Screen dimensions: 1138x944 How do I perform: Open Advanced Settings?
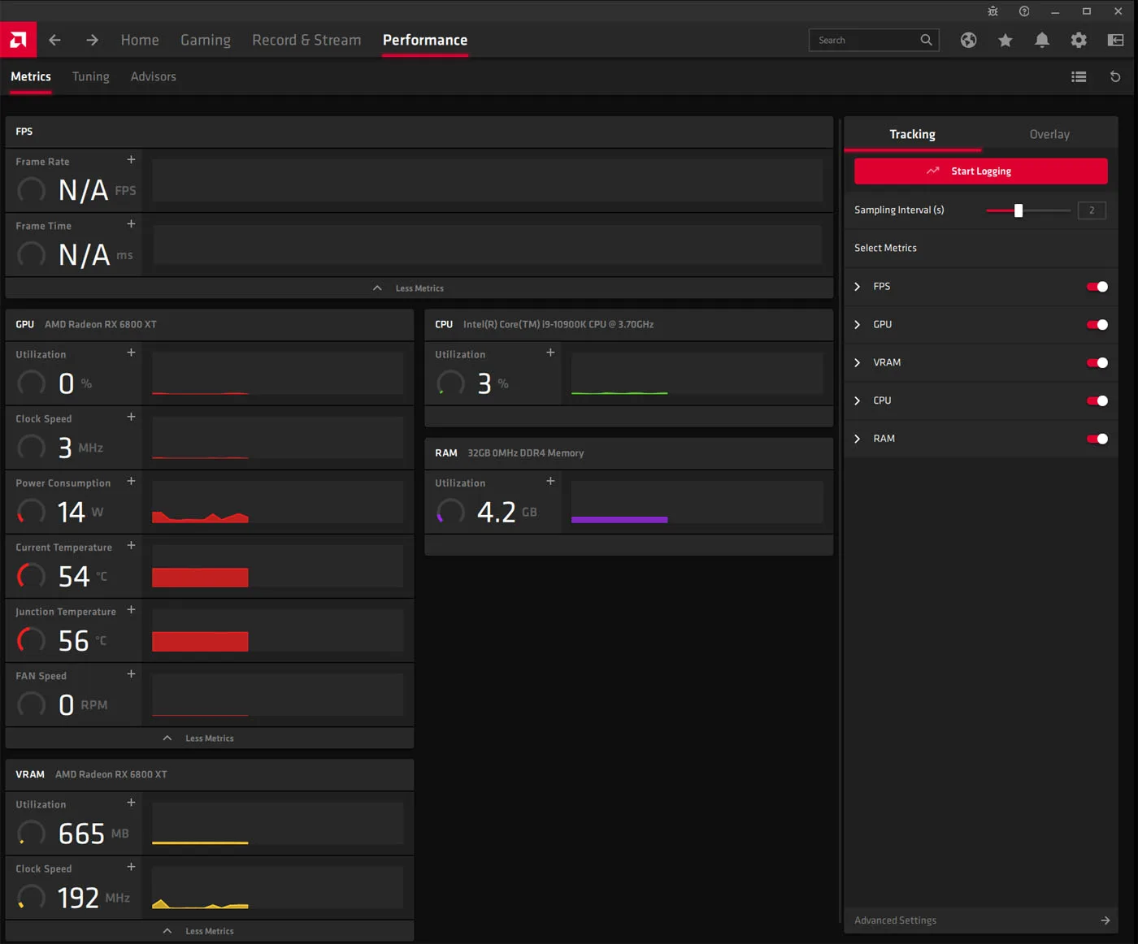pyautogui.click(x=981, y=920)
